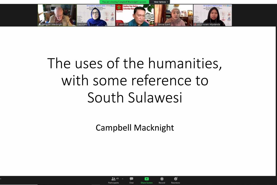The width and height of the screenshot is (277, 185).
Task: Open the Reactions menu
Action: pyautogui.click(x=176, y=180)
